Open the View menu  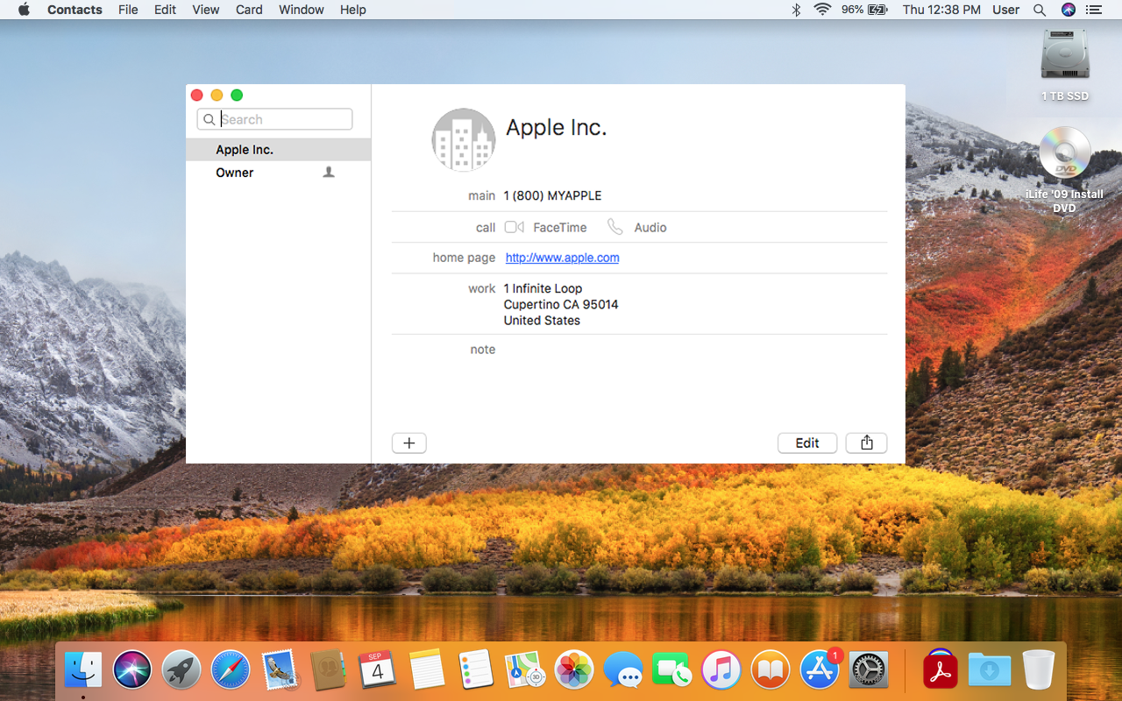click(x=206, y=10)
